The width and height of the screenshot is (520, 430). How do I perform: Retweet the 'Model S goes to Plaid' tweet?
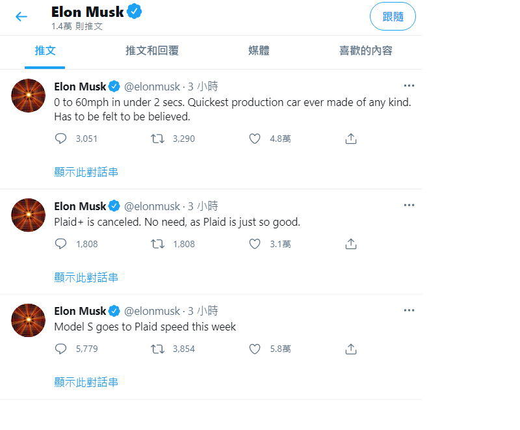click(x=157, y=349)
